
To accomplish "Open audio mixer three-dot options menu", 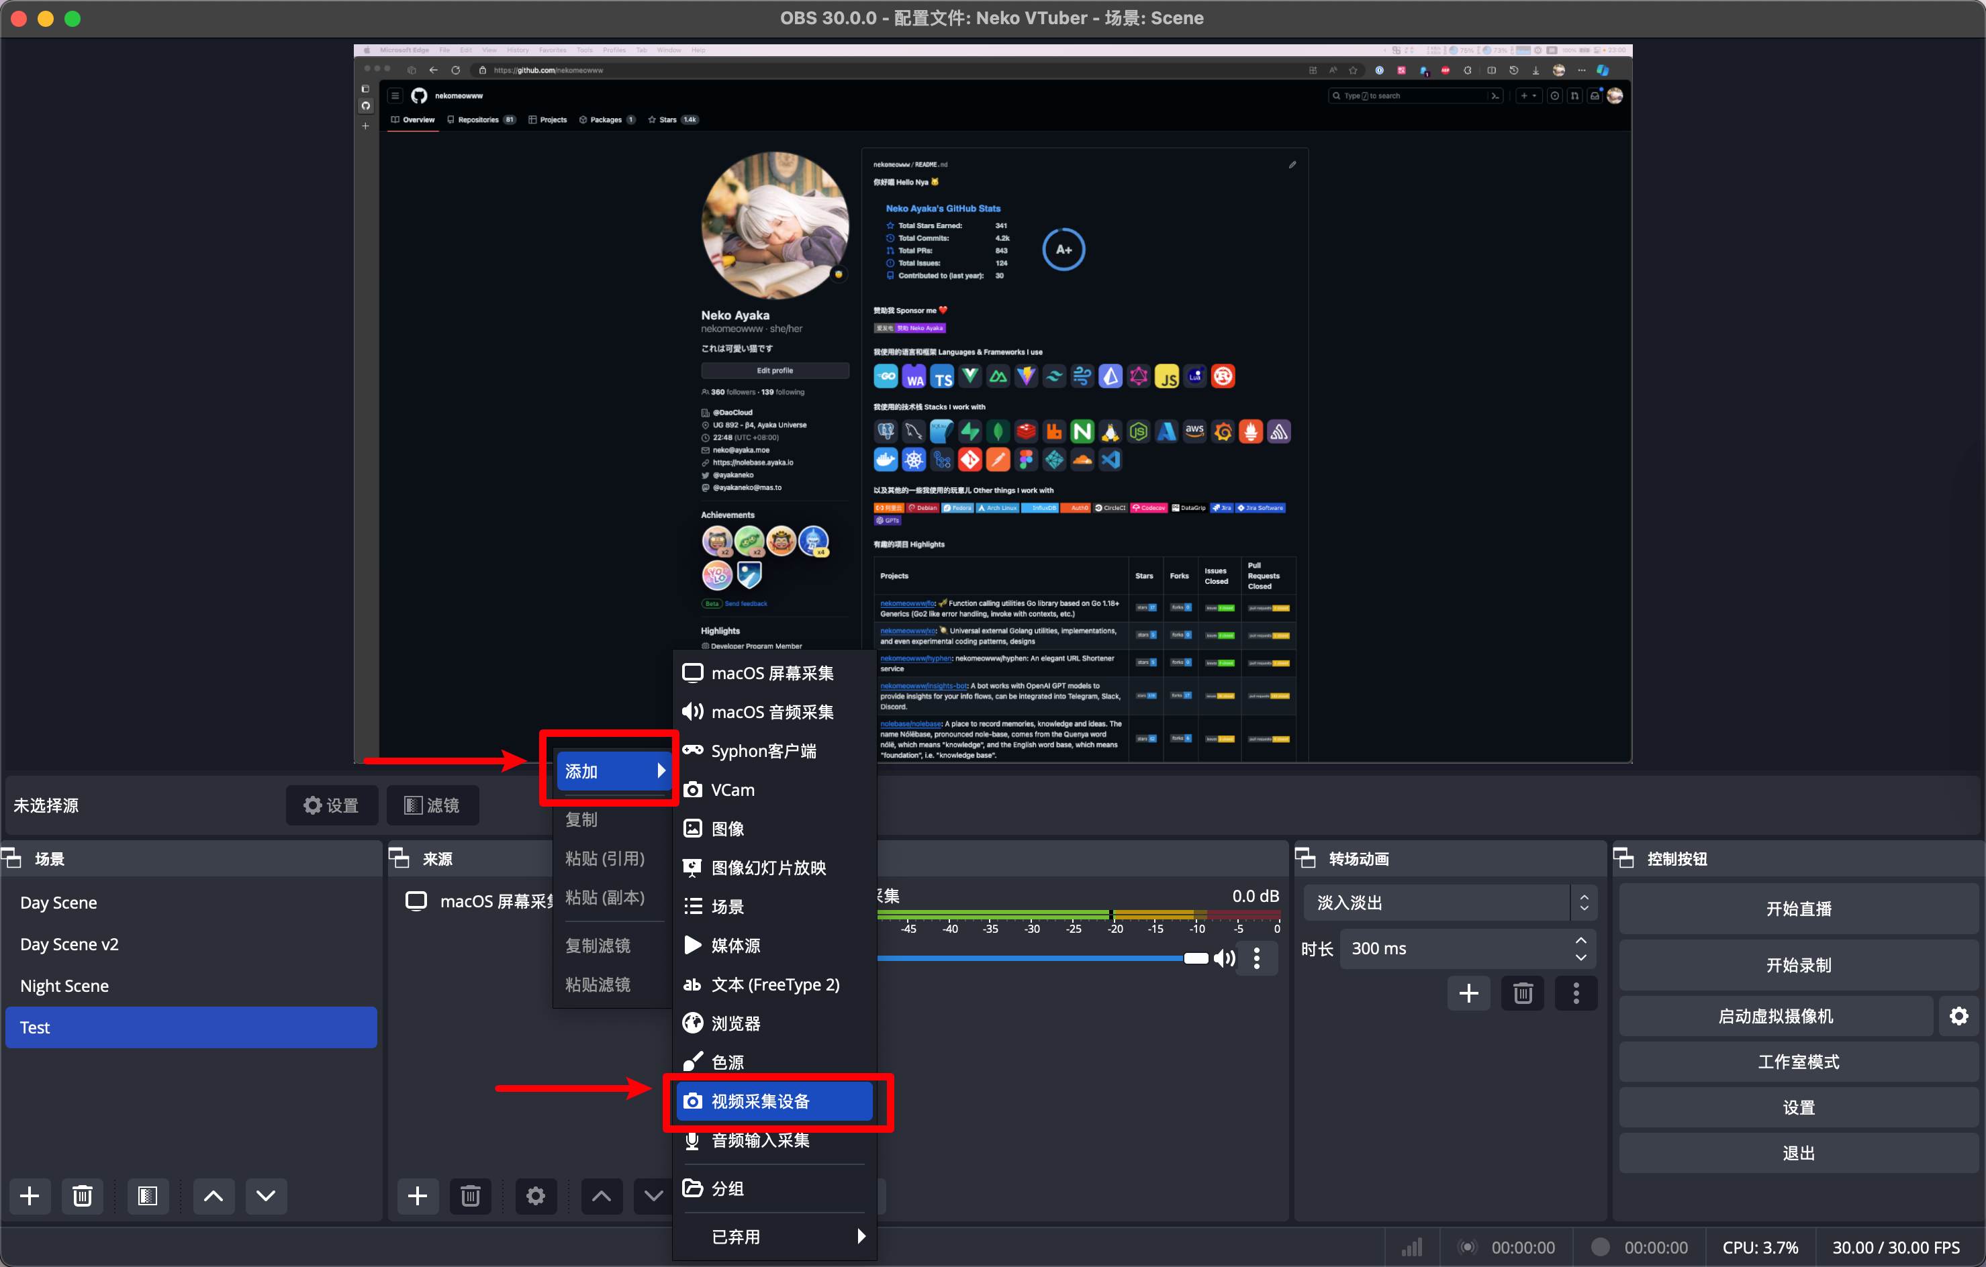I will point(1256,958).
